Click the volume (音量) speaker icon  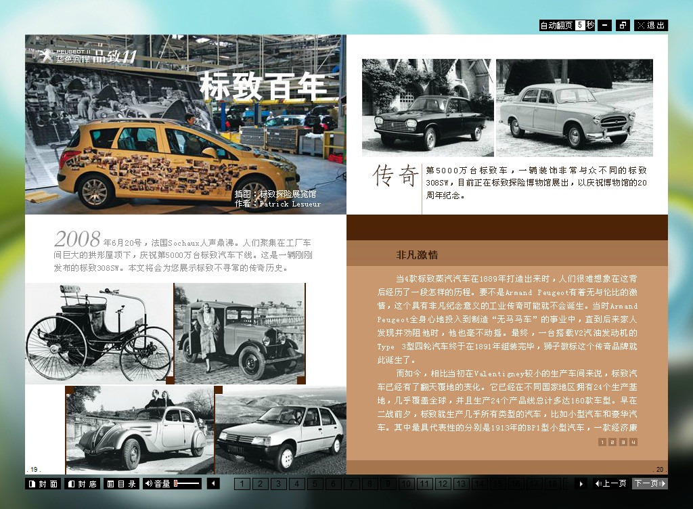pyautogui.click(x=148, y=484)
